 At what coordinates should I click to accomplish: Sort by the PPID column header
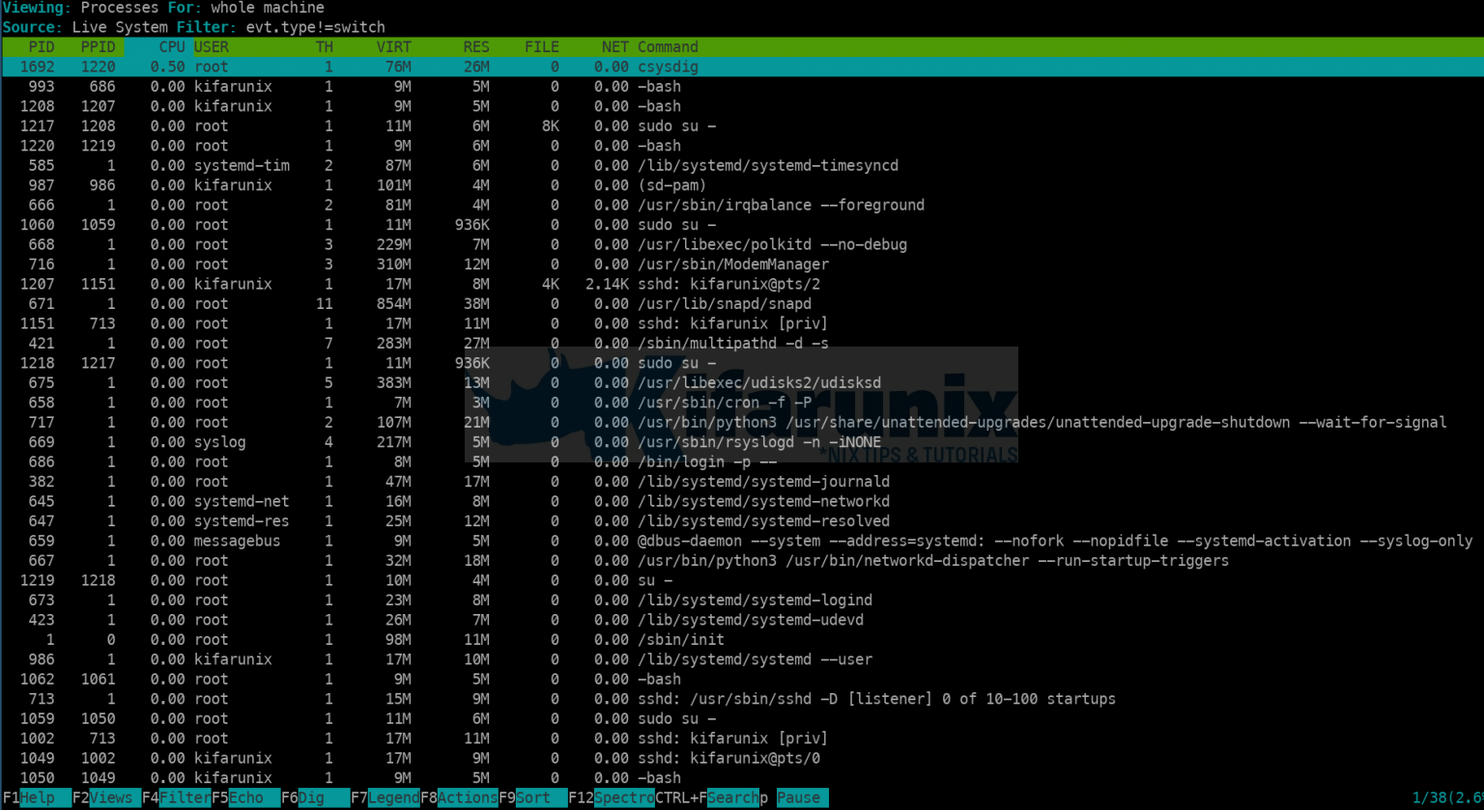click(98, 46)
